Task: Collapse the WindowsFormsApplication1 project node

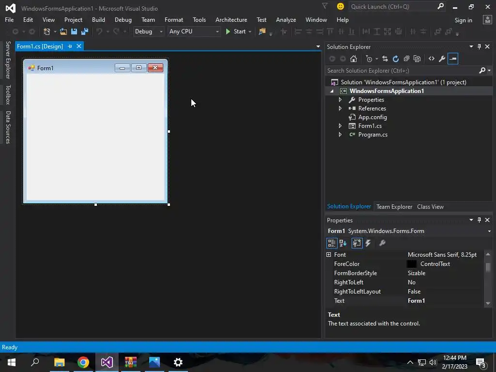Action: coord(332,91)
